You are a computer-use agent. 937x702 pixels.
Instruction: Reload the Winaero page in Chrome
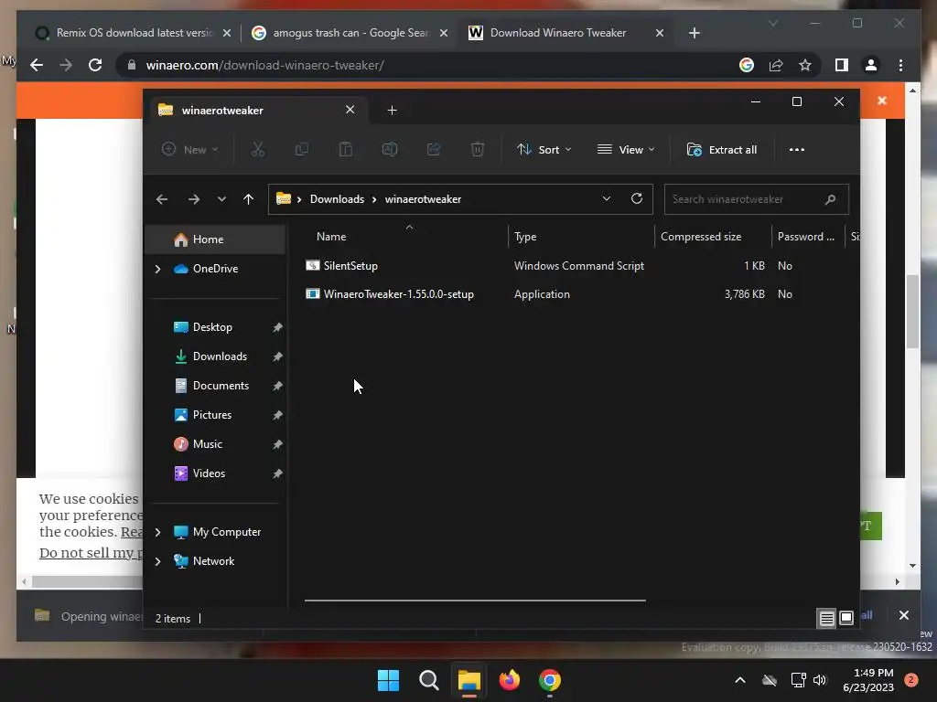coord(95,65)
